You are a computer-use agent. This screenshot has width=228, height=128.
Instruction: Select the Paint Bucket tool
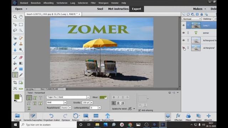(15, 63)
